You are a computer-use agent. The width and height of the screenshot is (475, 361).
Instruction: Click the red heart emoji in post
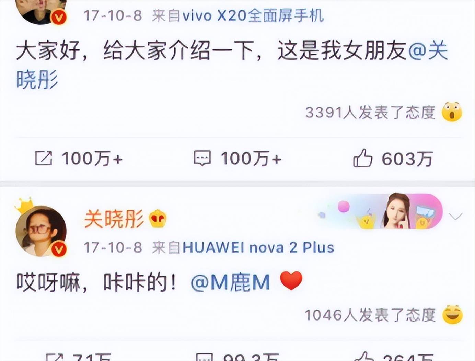(x=291, y=281)
